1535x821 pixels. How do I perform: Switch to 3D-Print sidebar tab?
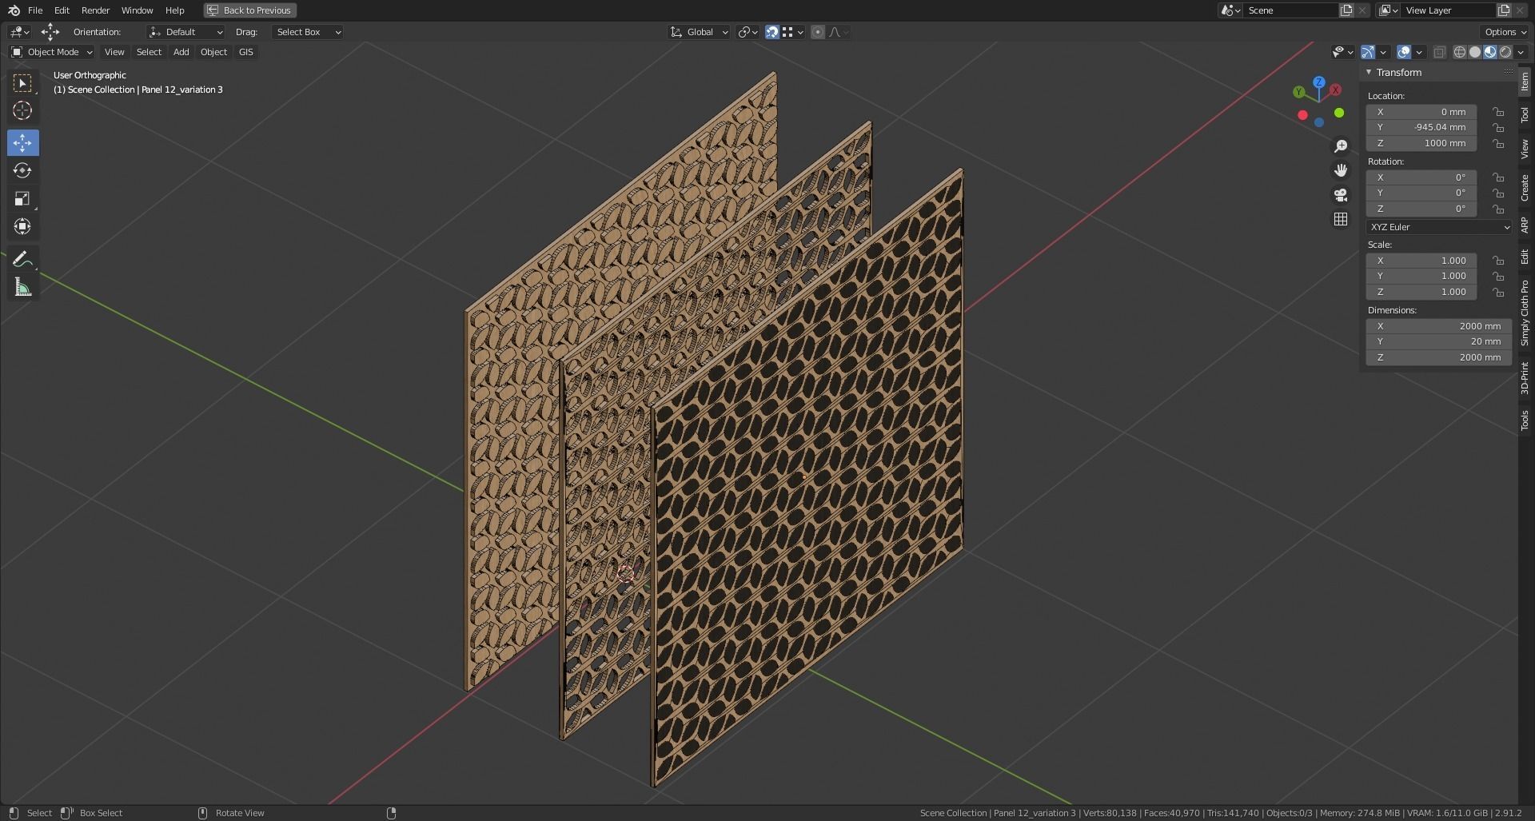[x=1525, y=378]
